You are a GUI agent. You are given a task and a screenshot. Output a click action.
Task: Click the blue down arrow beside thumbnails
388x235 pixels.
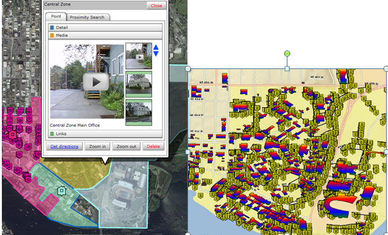(156, 53)
